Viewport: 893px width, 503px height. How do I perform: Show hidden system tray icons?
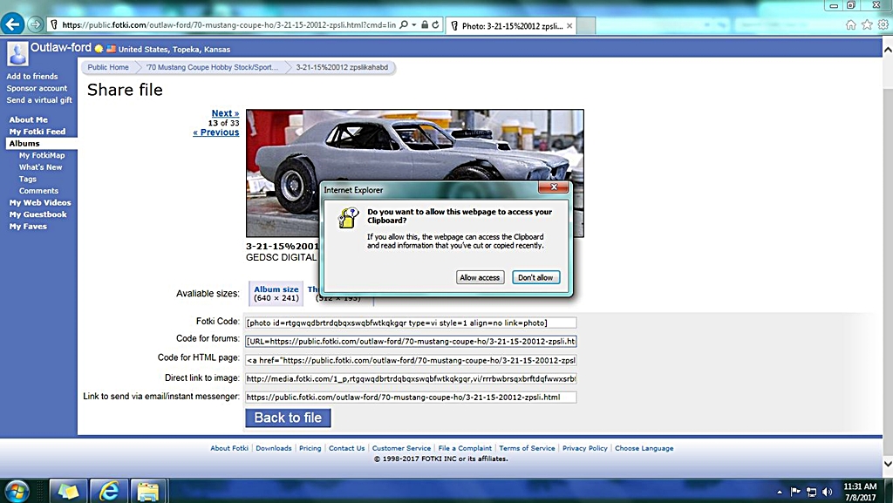[x=779, y=492]
